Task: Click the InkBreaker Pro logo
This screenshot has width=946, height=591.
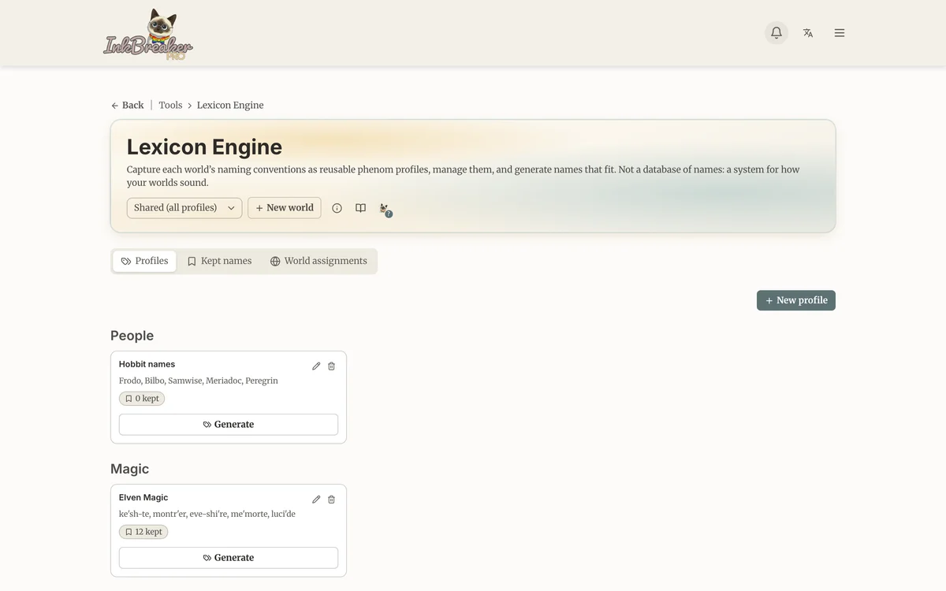Action: 148,35
